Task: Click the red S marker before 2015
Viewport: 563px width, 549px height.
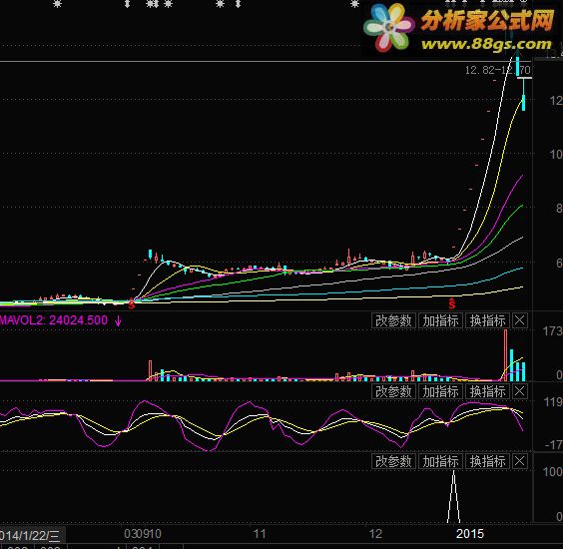Action: coord(451,303)
